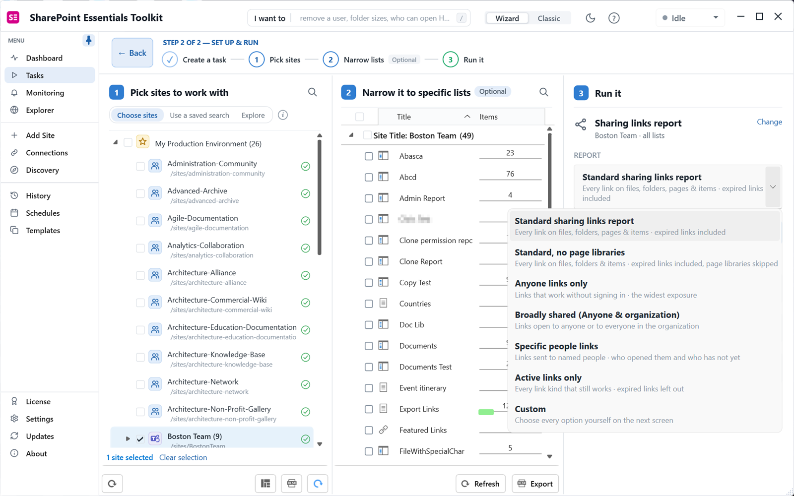Click favorite star on My Production Environment
The width and height of the screenshot is (794, 496).
click(x=143, y=142)
